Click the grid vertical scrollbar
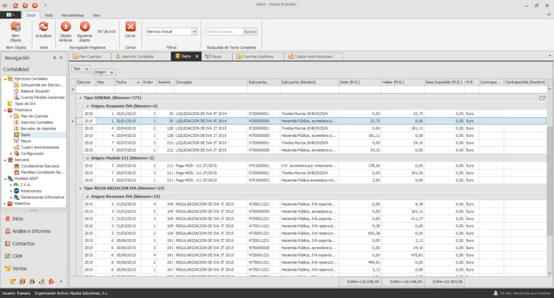 point(550,180)
